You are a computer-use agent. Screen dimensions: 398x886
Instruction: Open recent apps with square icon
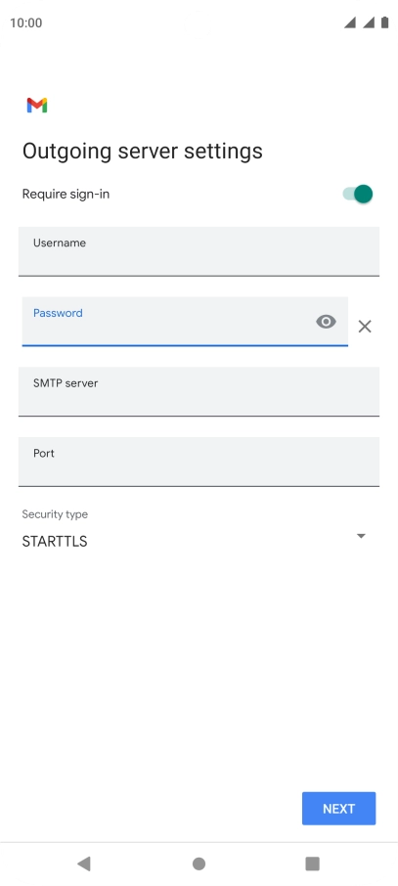[x=312, y=864]
